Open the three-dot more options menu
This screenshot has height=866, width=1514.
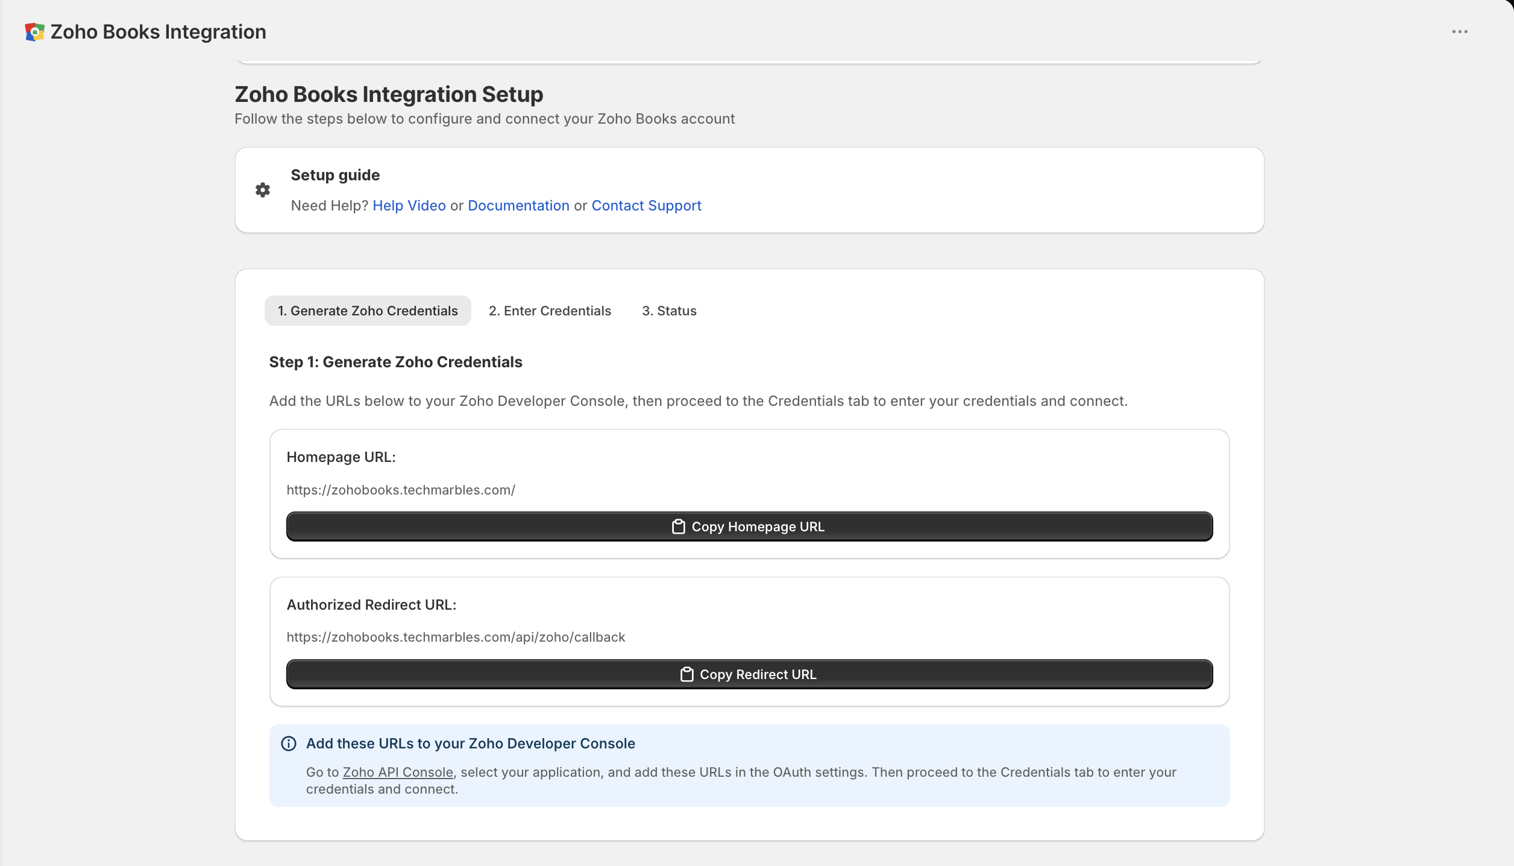click(x=1460, y=32)
